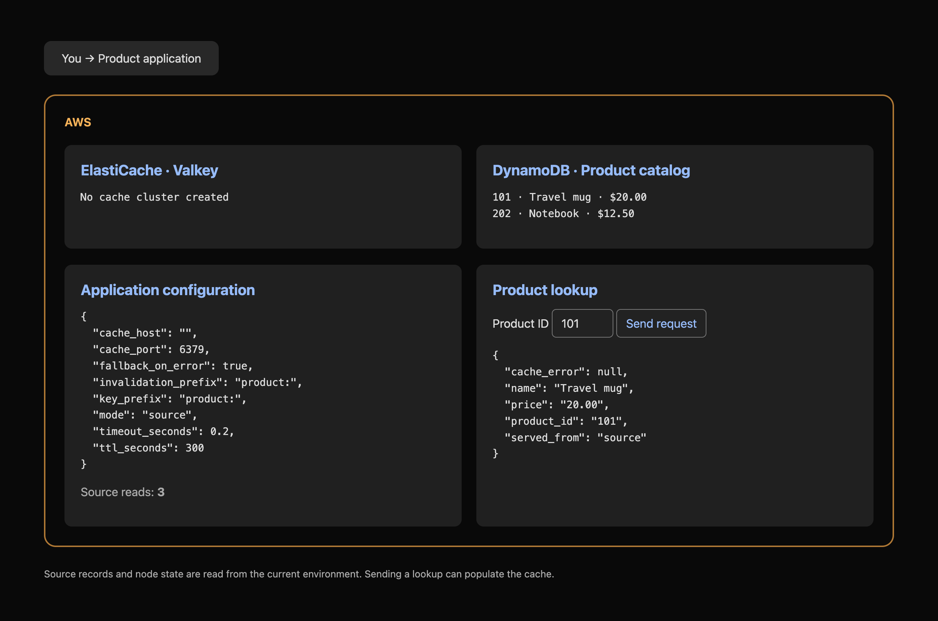The width and height of the screenshot is (938, 621).
Task: Click the "cache_port": 6379 config line
Action: [x=151, y=349]
